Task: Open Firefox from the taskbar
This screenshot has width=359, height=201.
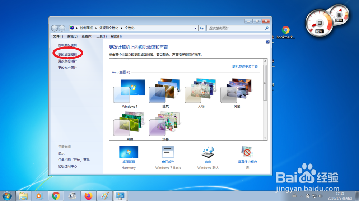Action: [x=88, y=196]
